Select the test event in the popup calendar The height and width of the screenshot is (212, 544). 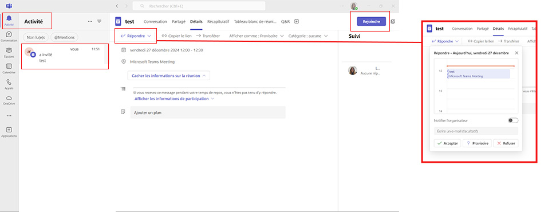point(478,73)
